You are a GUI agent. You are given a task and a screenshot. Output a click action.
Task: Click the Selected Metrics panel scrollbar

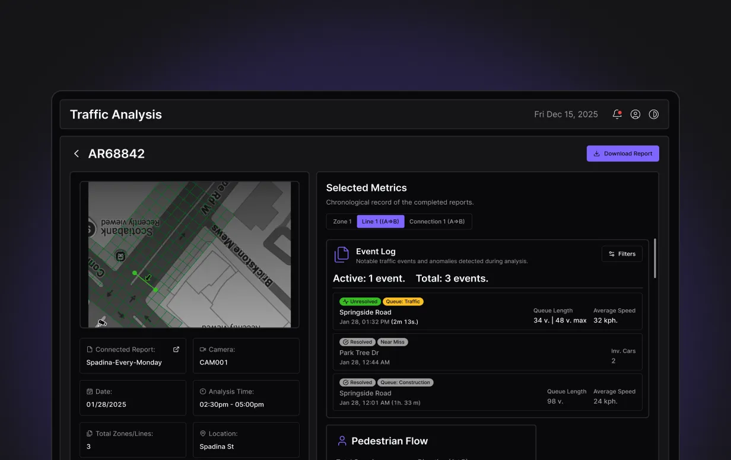click(655, 258)
